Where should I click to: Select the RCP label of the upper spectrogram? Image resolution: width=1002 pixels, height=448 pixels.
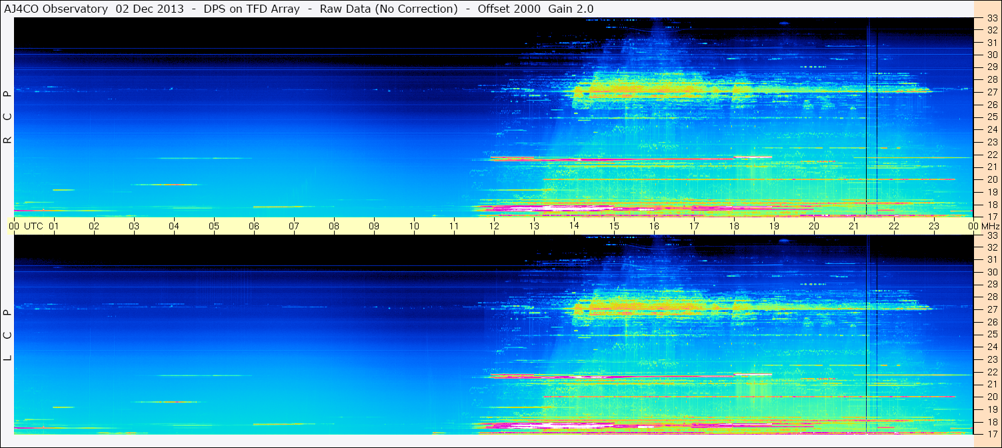coord(8,117)
